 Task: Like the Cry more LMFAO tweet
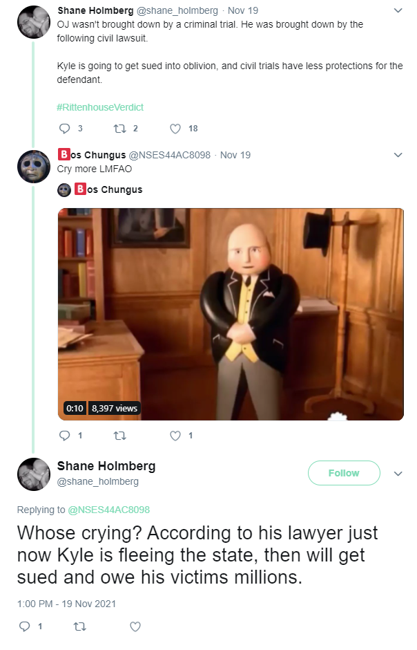pos(175,436)
